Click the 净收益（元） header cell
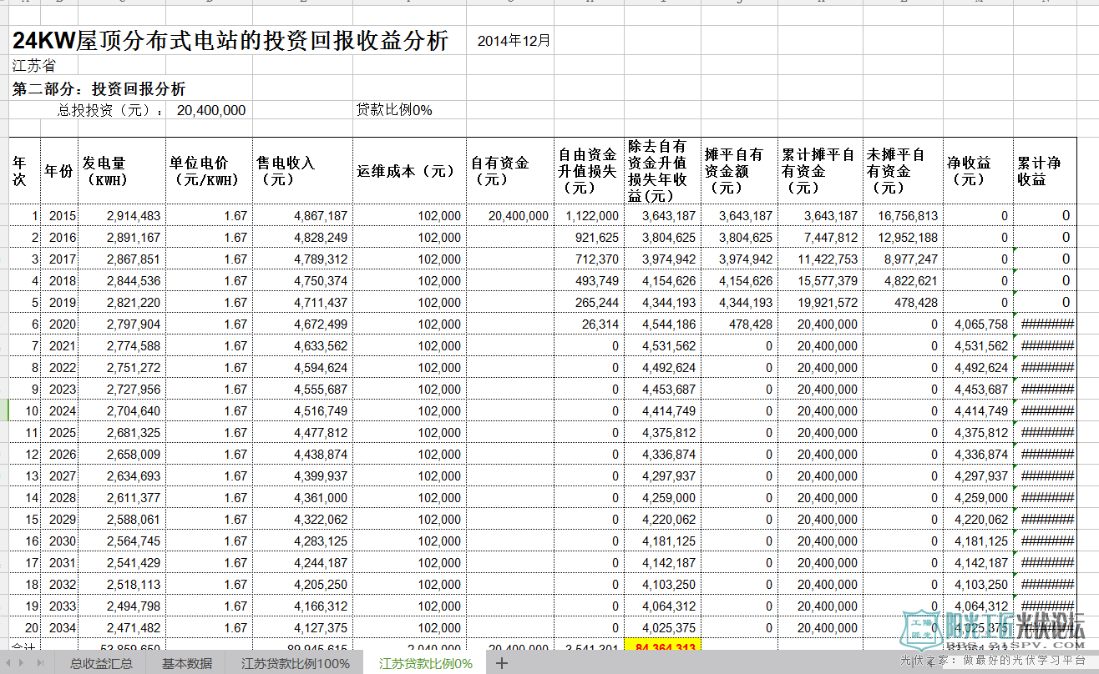This screenshot has width=1099, height=674. (979, 171)
